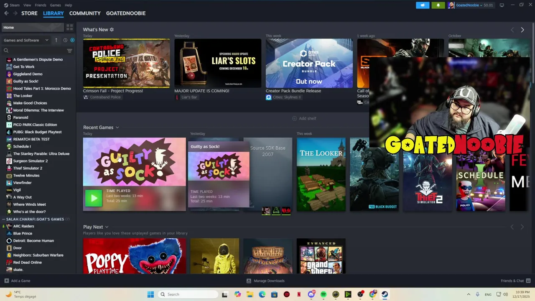Select PICO PARK:Classic Edition in sidebar
535x301 pixels.
(x=35, y=125)
